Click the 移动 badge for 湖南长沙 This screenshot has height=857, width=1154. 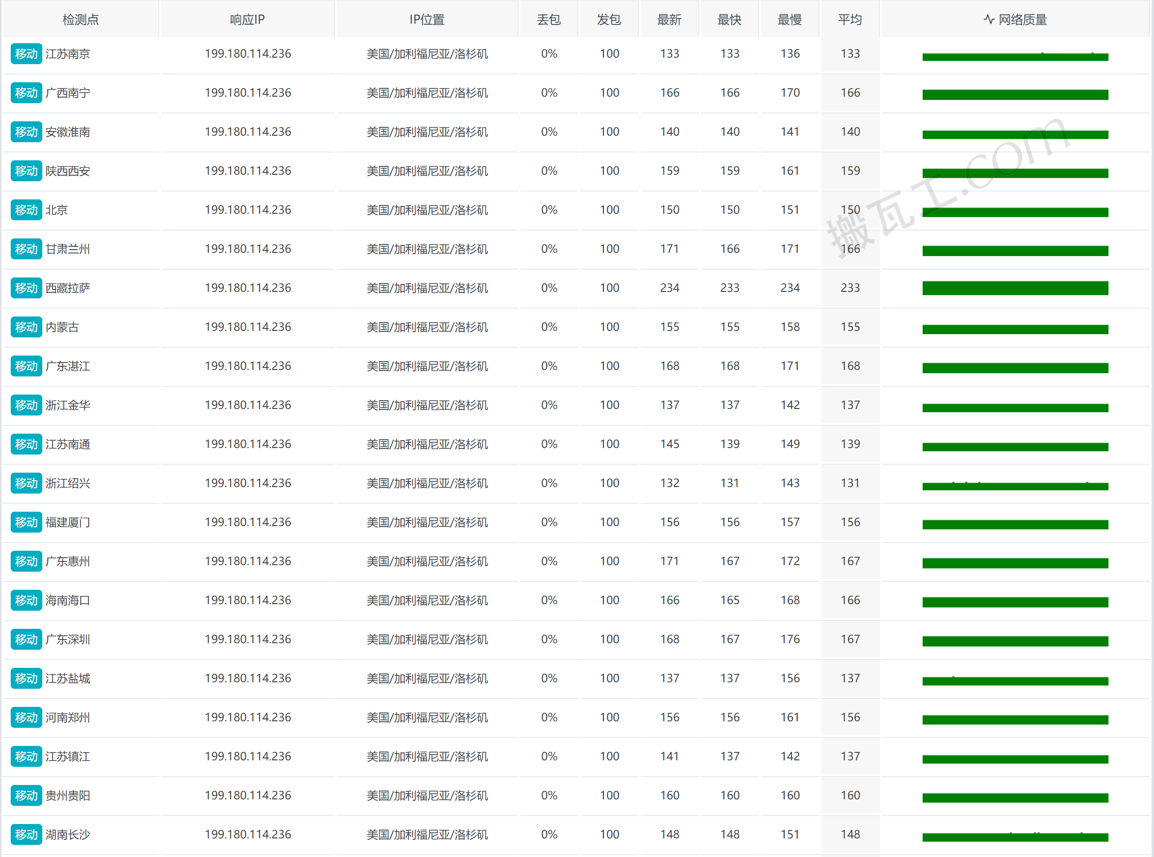tap(26, 835)
